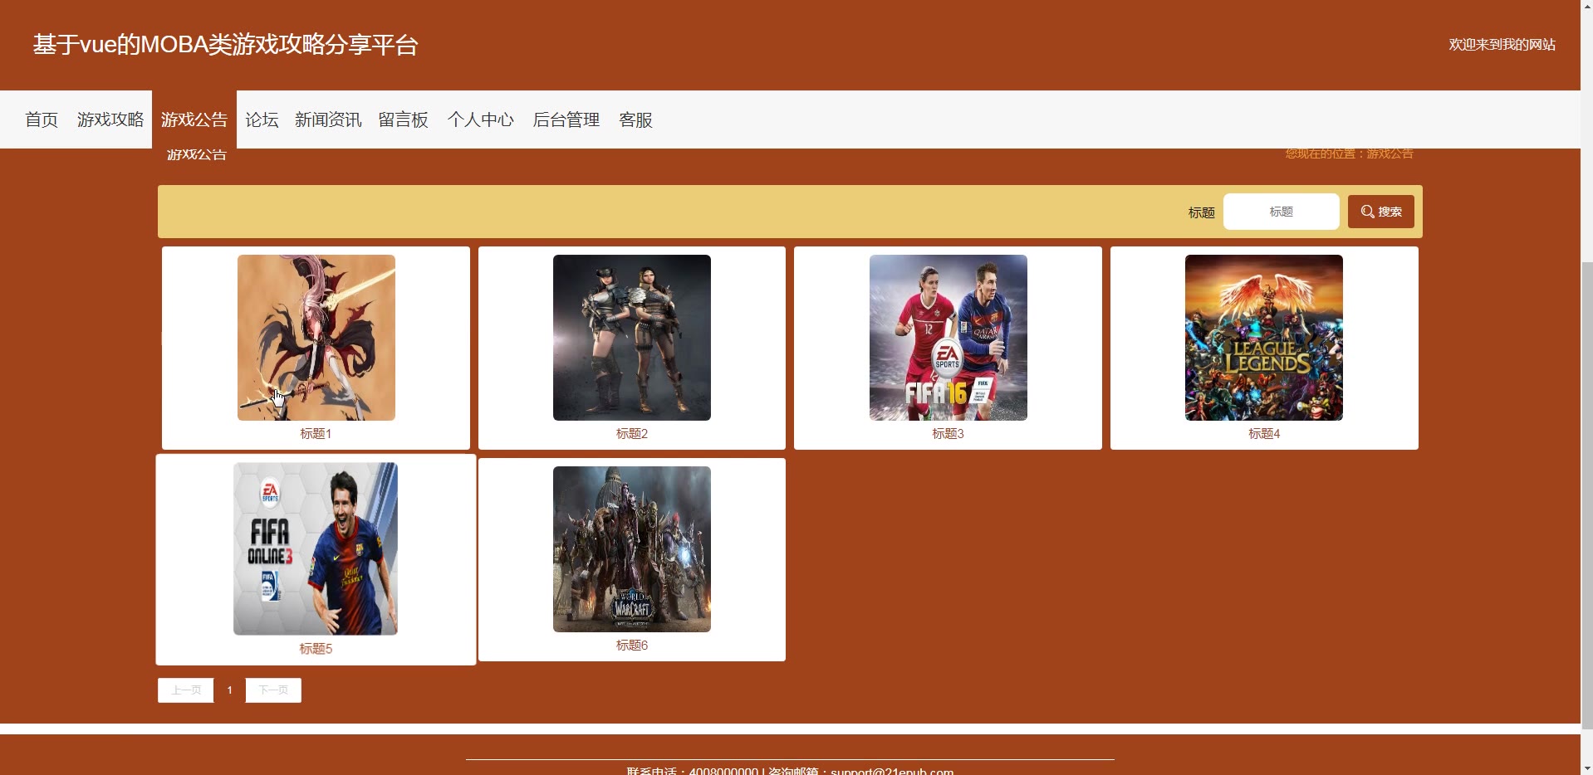This screenshot has width=1593, height=775.
Task: Click the page vertical scrollbar thumb
Action: (x=1586, y=495)
